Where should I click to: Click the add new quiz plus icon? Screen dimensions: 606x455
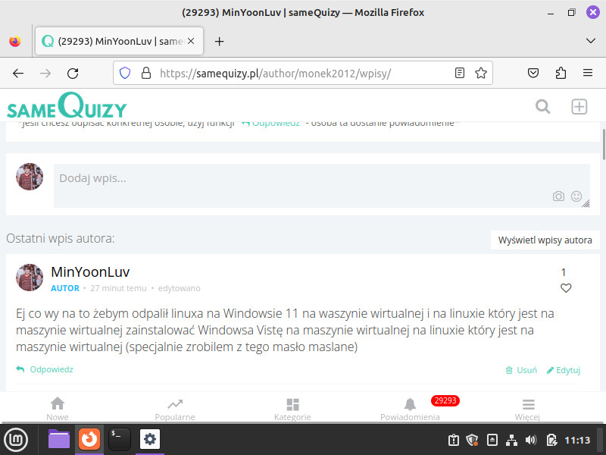click(579, 106)
